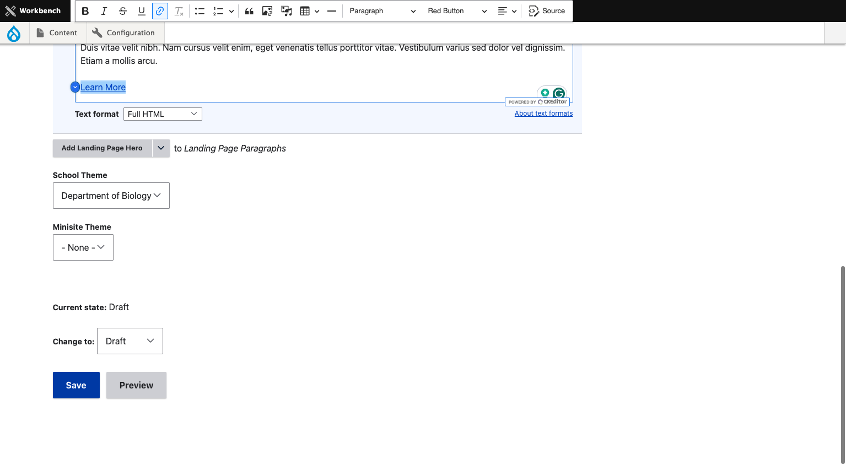
Task: Click inside the editor body text
Action: (x=322, y=54)
